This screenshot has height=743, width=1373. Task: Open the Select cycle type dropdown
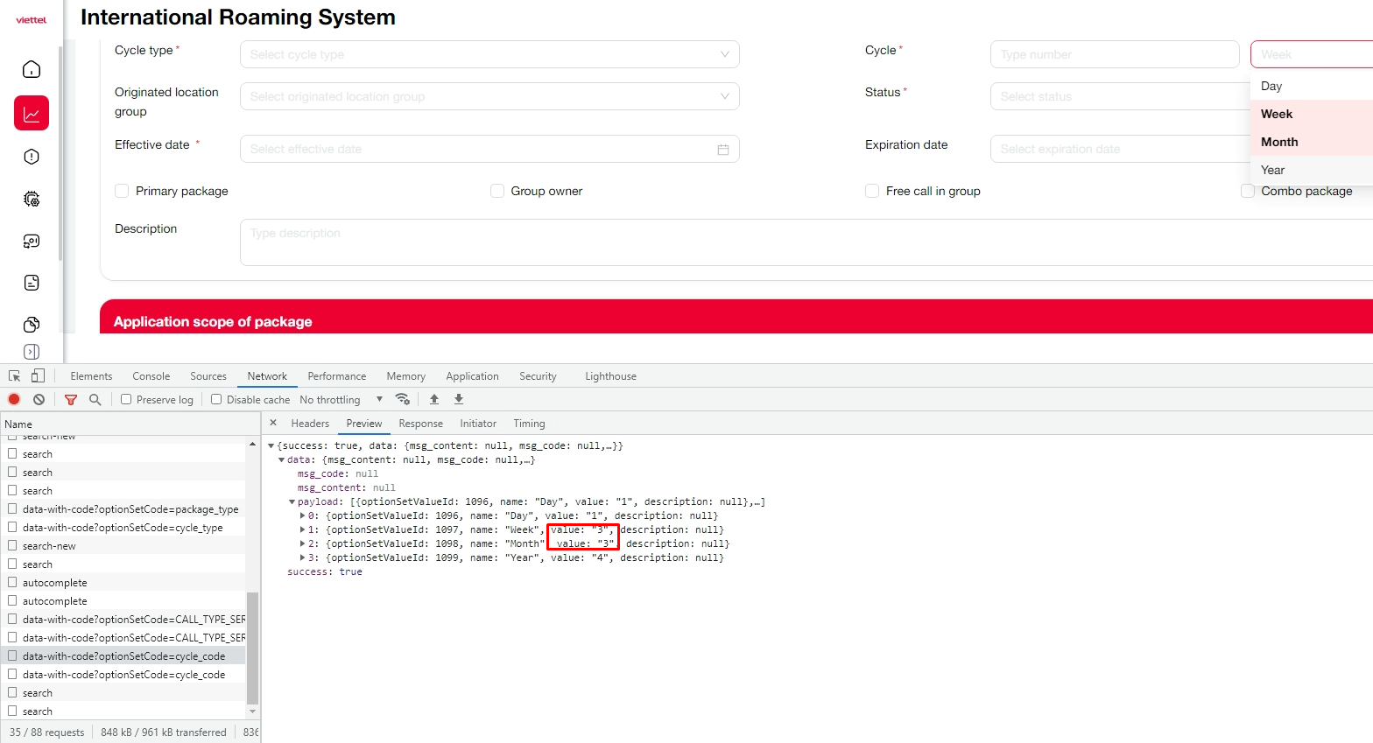tap(489, 54)
